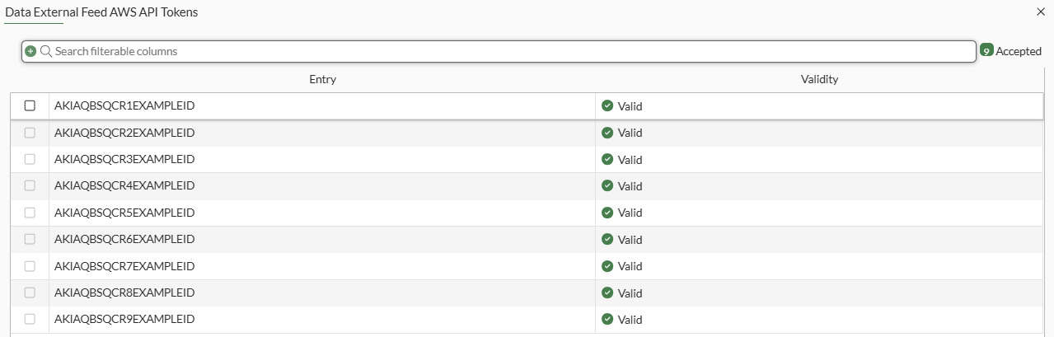Click Valid checkmark icon for AKIAQBSQCR9EXAMPLEID

607,319
